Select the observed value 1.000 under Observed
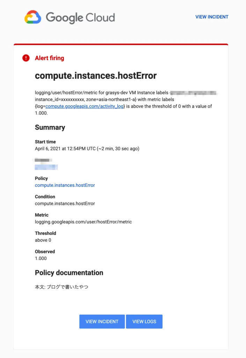The height and width of the screenshot is (358, 246). [x=41, y=258]
